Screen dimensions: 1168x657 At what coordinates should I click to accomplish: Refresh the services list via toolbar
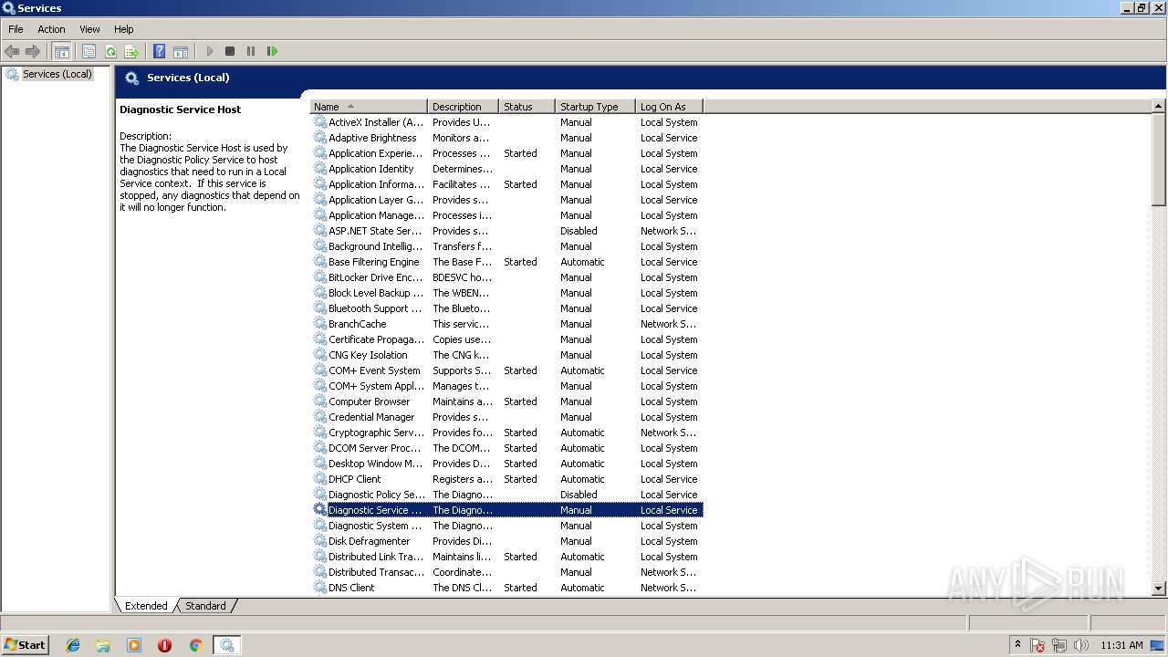point(110,52)
